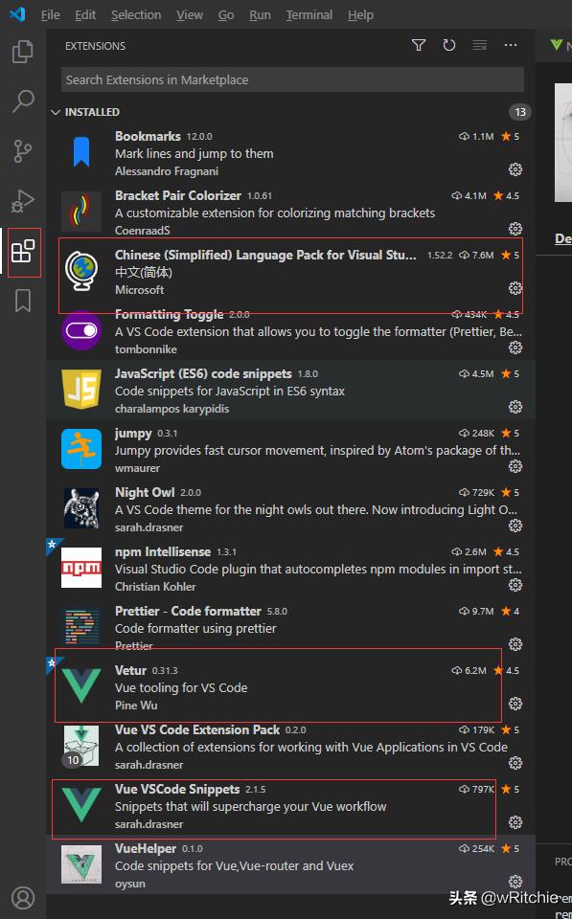The height and width of the screenshot is (919, 572).
Task: Select Vue VSCode Snippets title
Action: click(177, 789)
